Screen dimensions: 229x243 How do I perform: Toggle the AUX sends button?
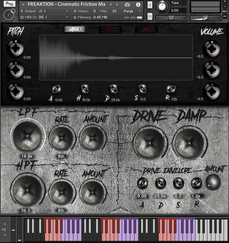pos(225,11)
